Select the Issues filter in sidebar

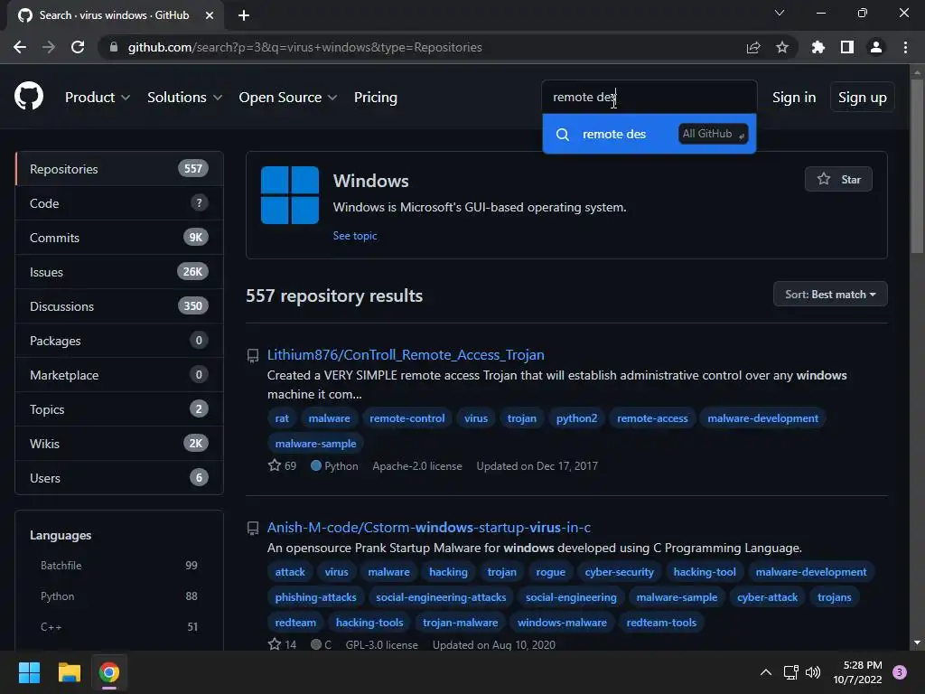(x=119, y=271)
